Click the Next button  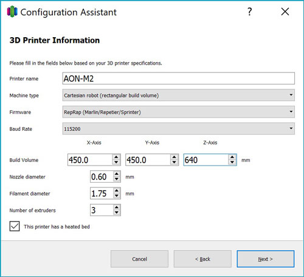point(266,259)
